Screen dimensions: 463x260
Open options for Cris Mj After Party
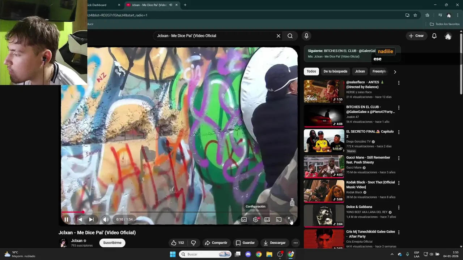pos(399,232)
